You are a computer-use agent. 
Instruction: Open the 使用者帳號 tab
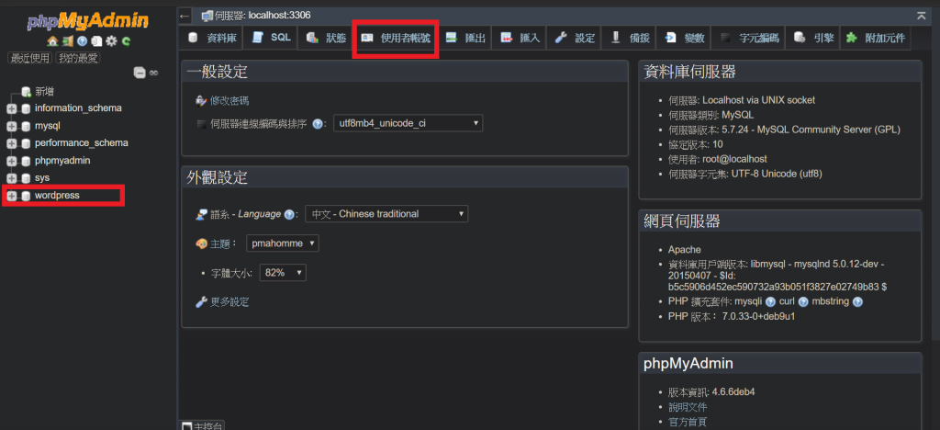click(x=396, y=38)
